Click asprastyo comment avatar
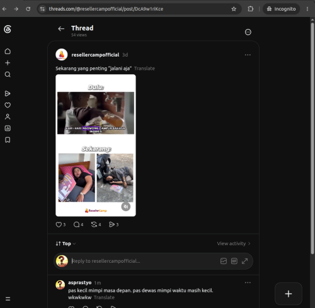315x308 pixels. tap(60, 285)
